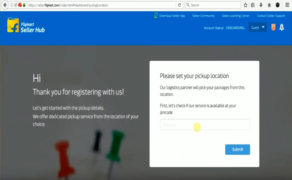292x180 pixels.
Task: Click the red blocked-content icon in address bar
Action: point(20,5)
